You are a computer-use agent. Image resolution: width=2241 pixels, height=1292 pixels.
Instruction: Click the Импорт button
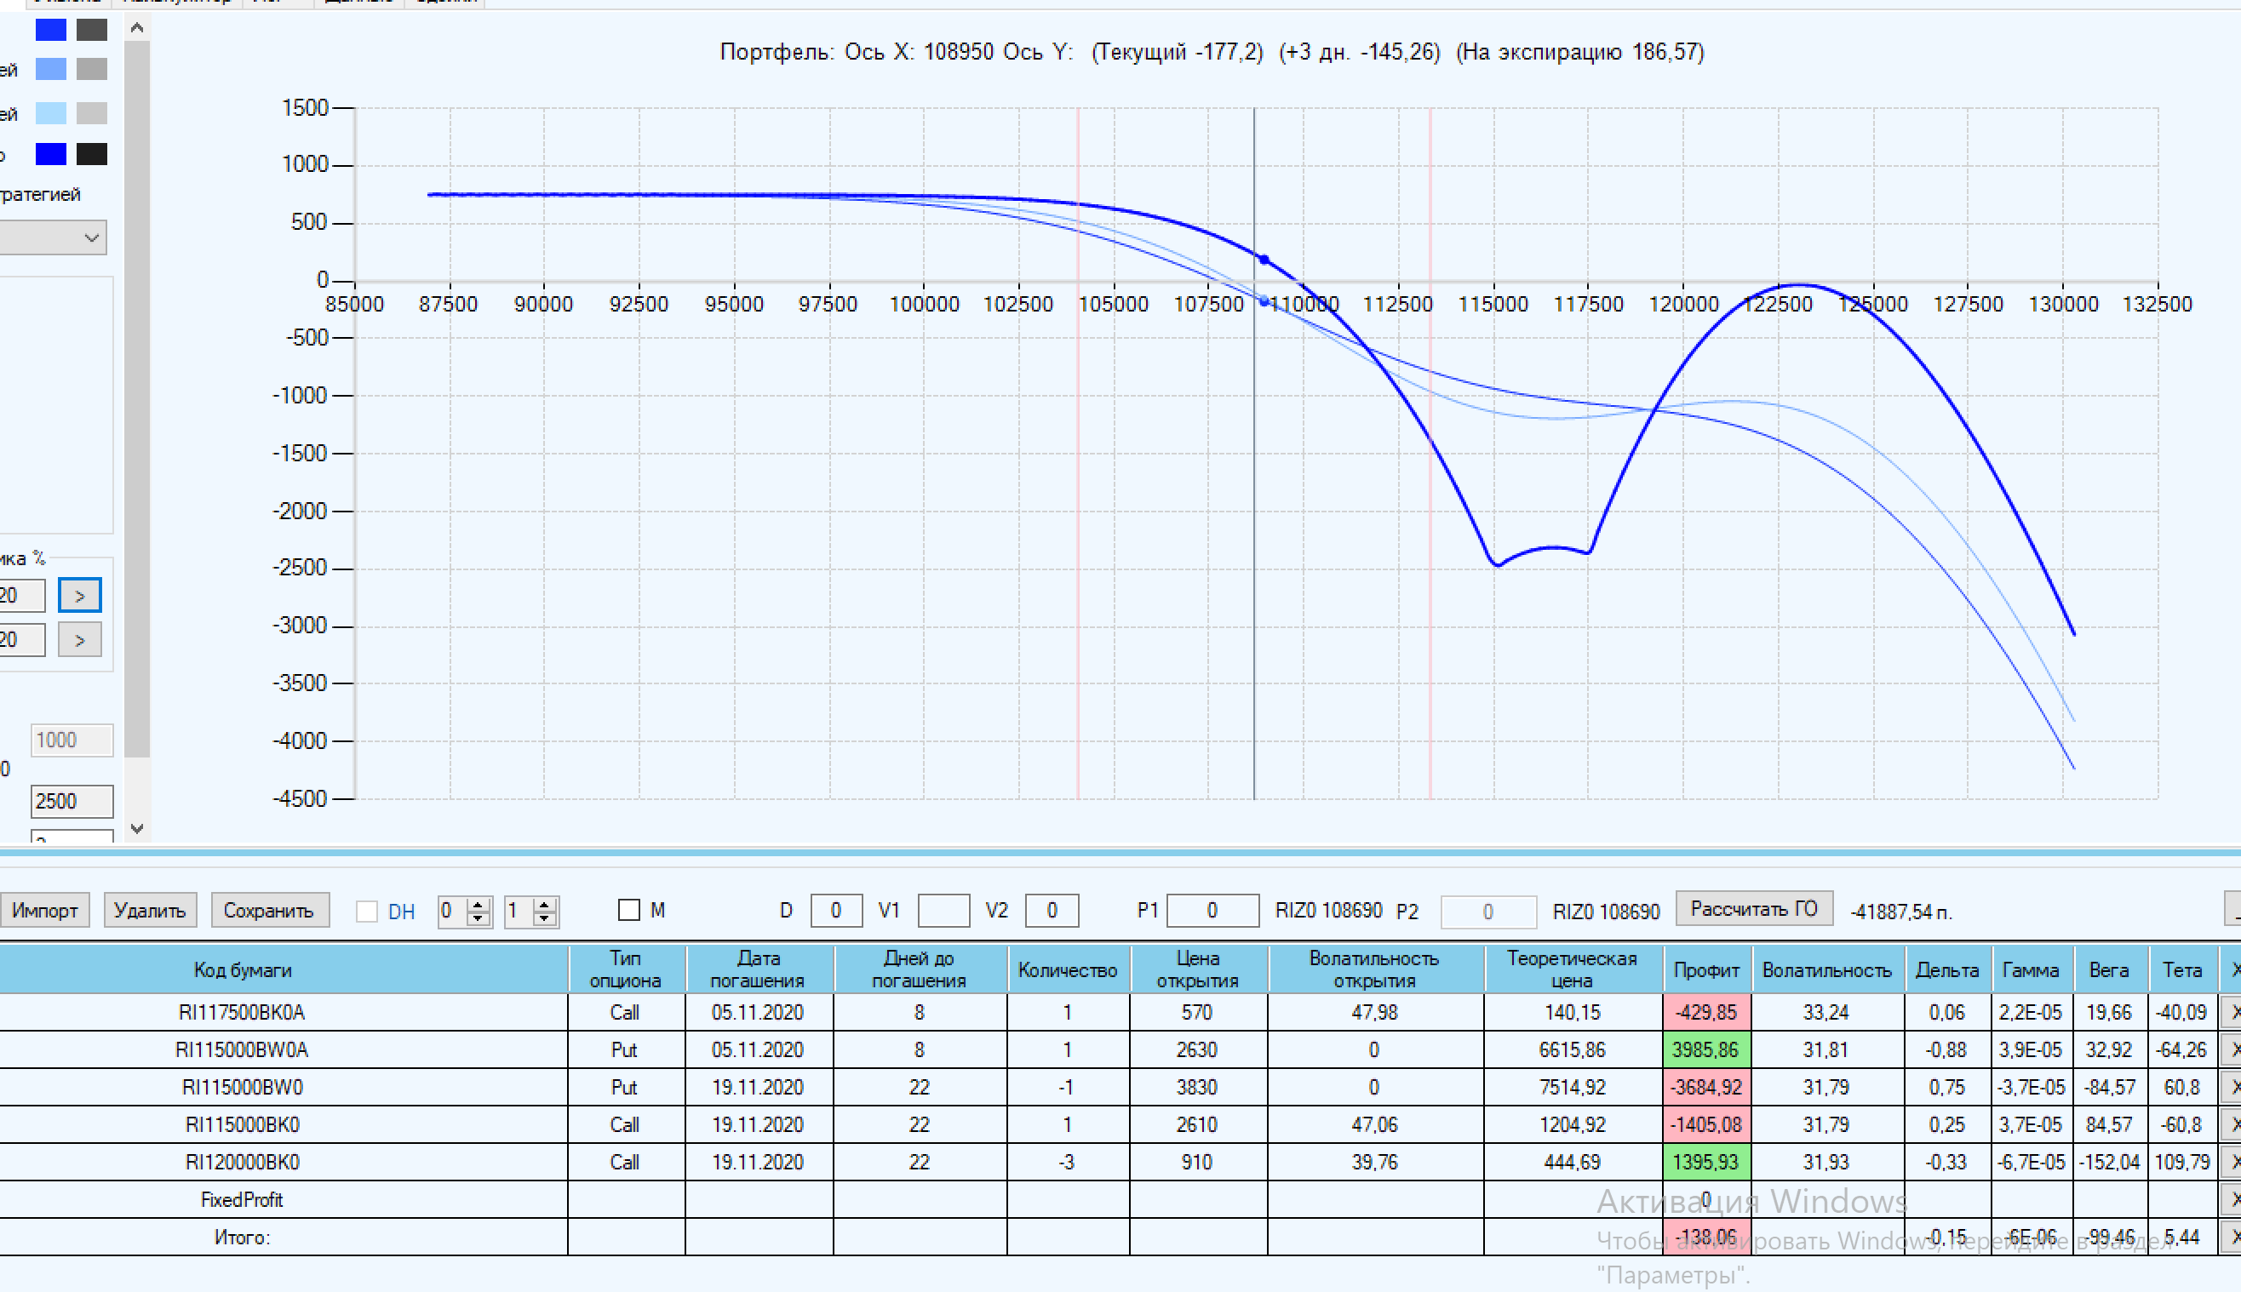44,911
